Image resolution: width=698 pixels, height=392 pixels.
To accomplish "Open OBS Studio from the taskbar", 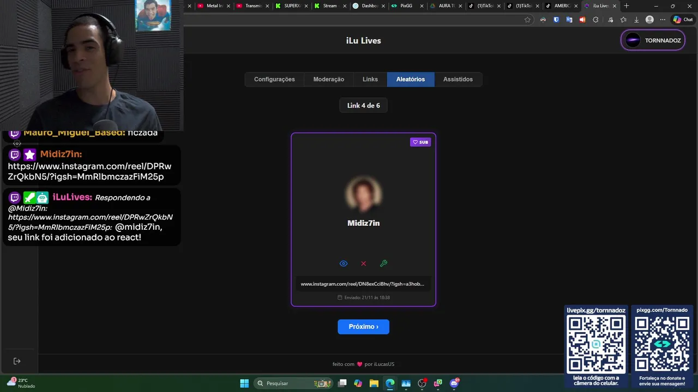I will [x=422, y=383].
